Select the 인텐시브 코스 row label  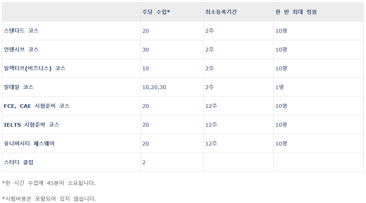21,50
